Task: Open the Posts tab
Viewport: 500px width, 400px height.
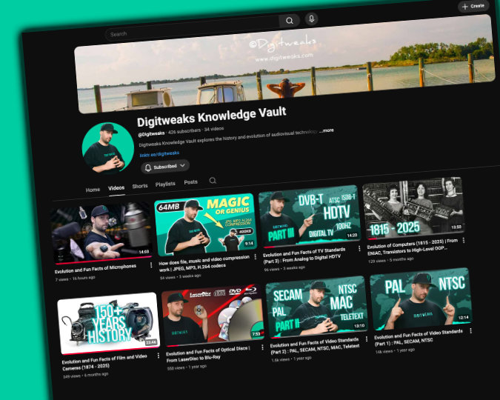Action: [190, 182]
